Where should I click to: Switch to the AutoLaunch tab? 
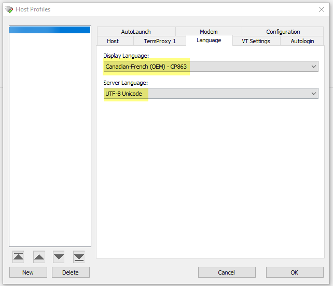136,32
